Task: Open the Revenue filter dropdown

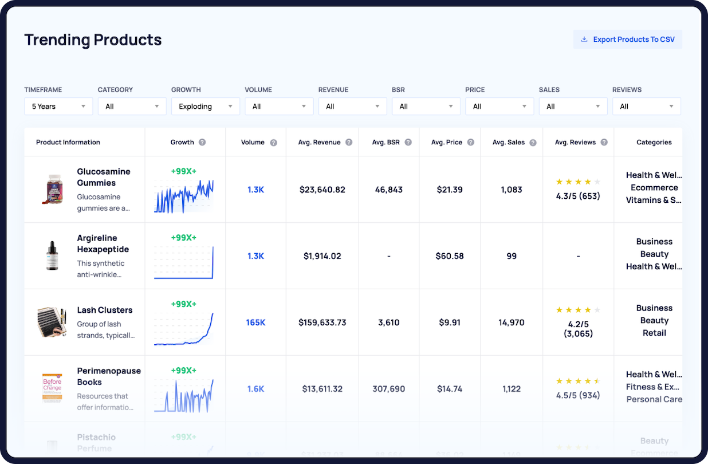Action: pyautogui.click(x=352, y=107)
